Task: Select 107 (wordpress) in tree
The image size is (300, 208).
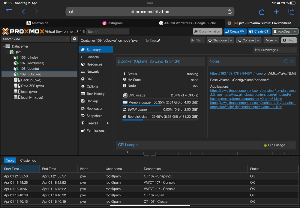Action: (39, 63)
